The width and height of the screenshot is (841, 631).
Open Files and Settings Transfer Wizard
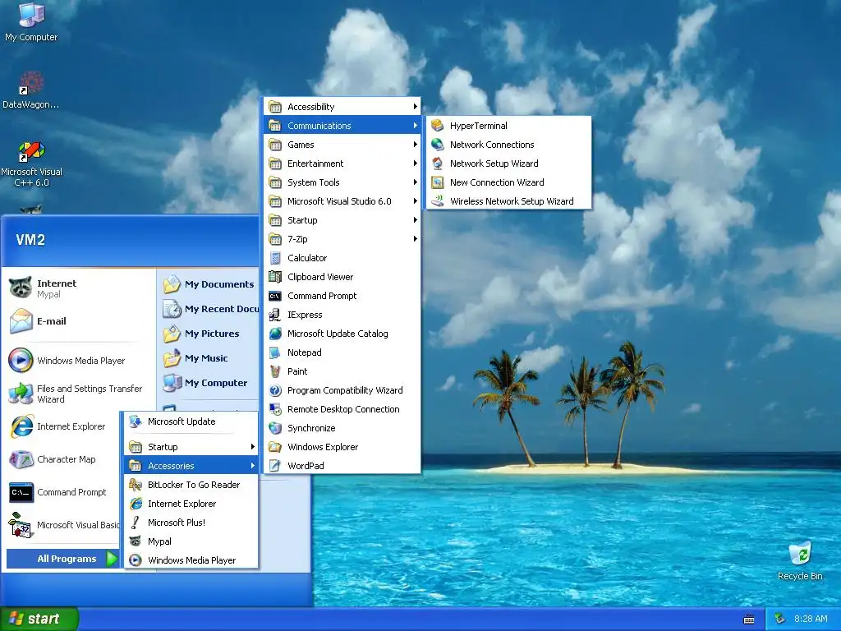point(78,394)
